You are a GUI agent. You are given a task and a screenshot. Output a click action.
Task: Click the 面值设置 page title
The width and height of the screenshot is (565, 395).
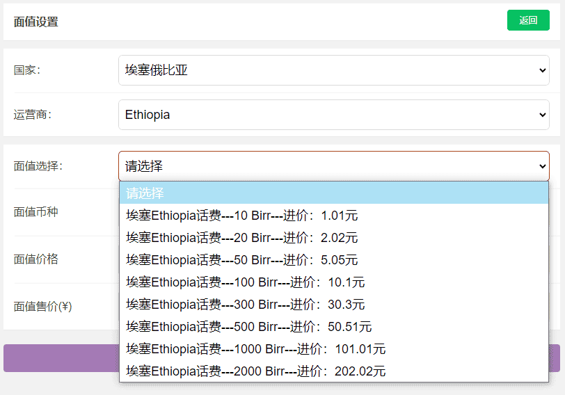[36, 22]
